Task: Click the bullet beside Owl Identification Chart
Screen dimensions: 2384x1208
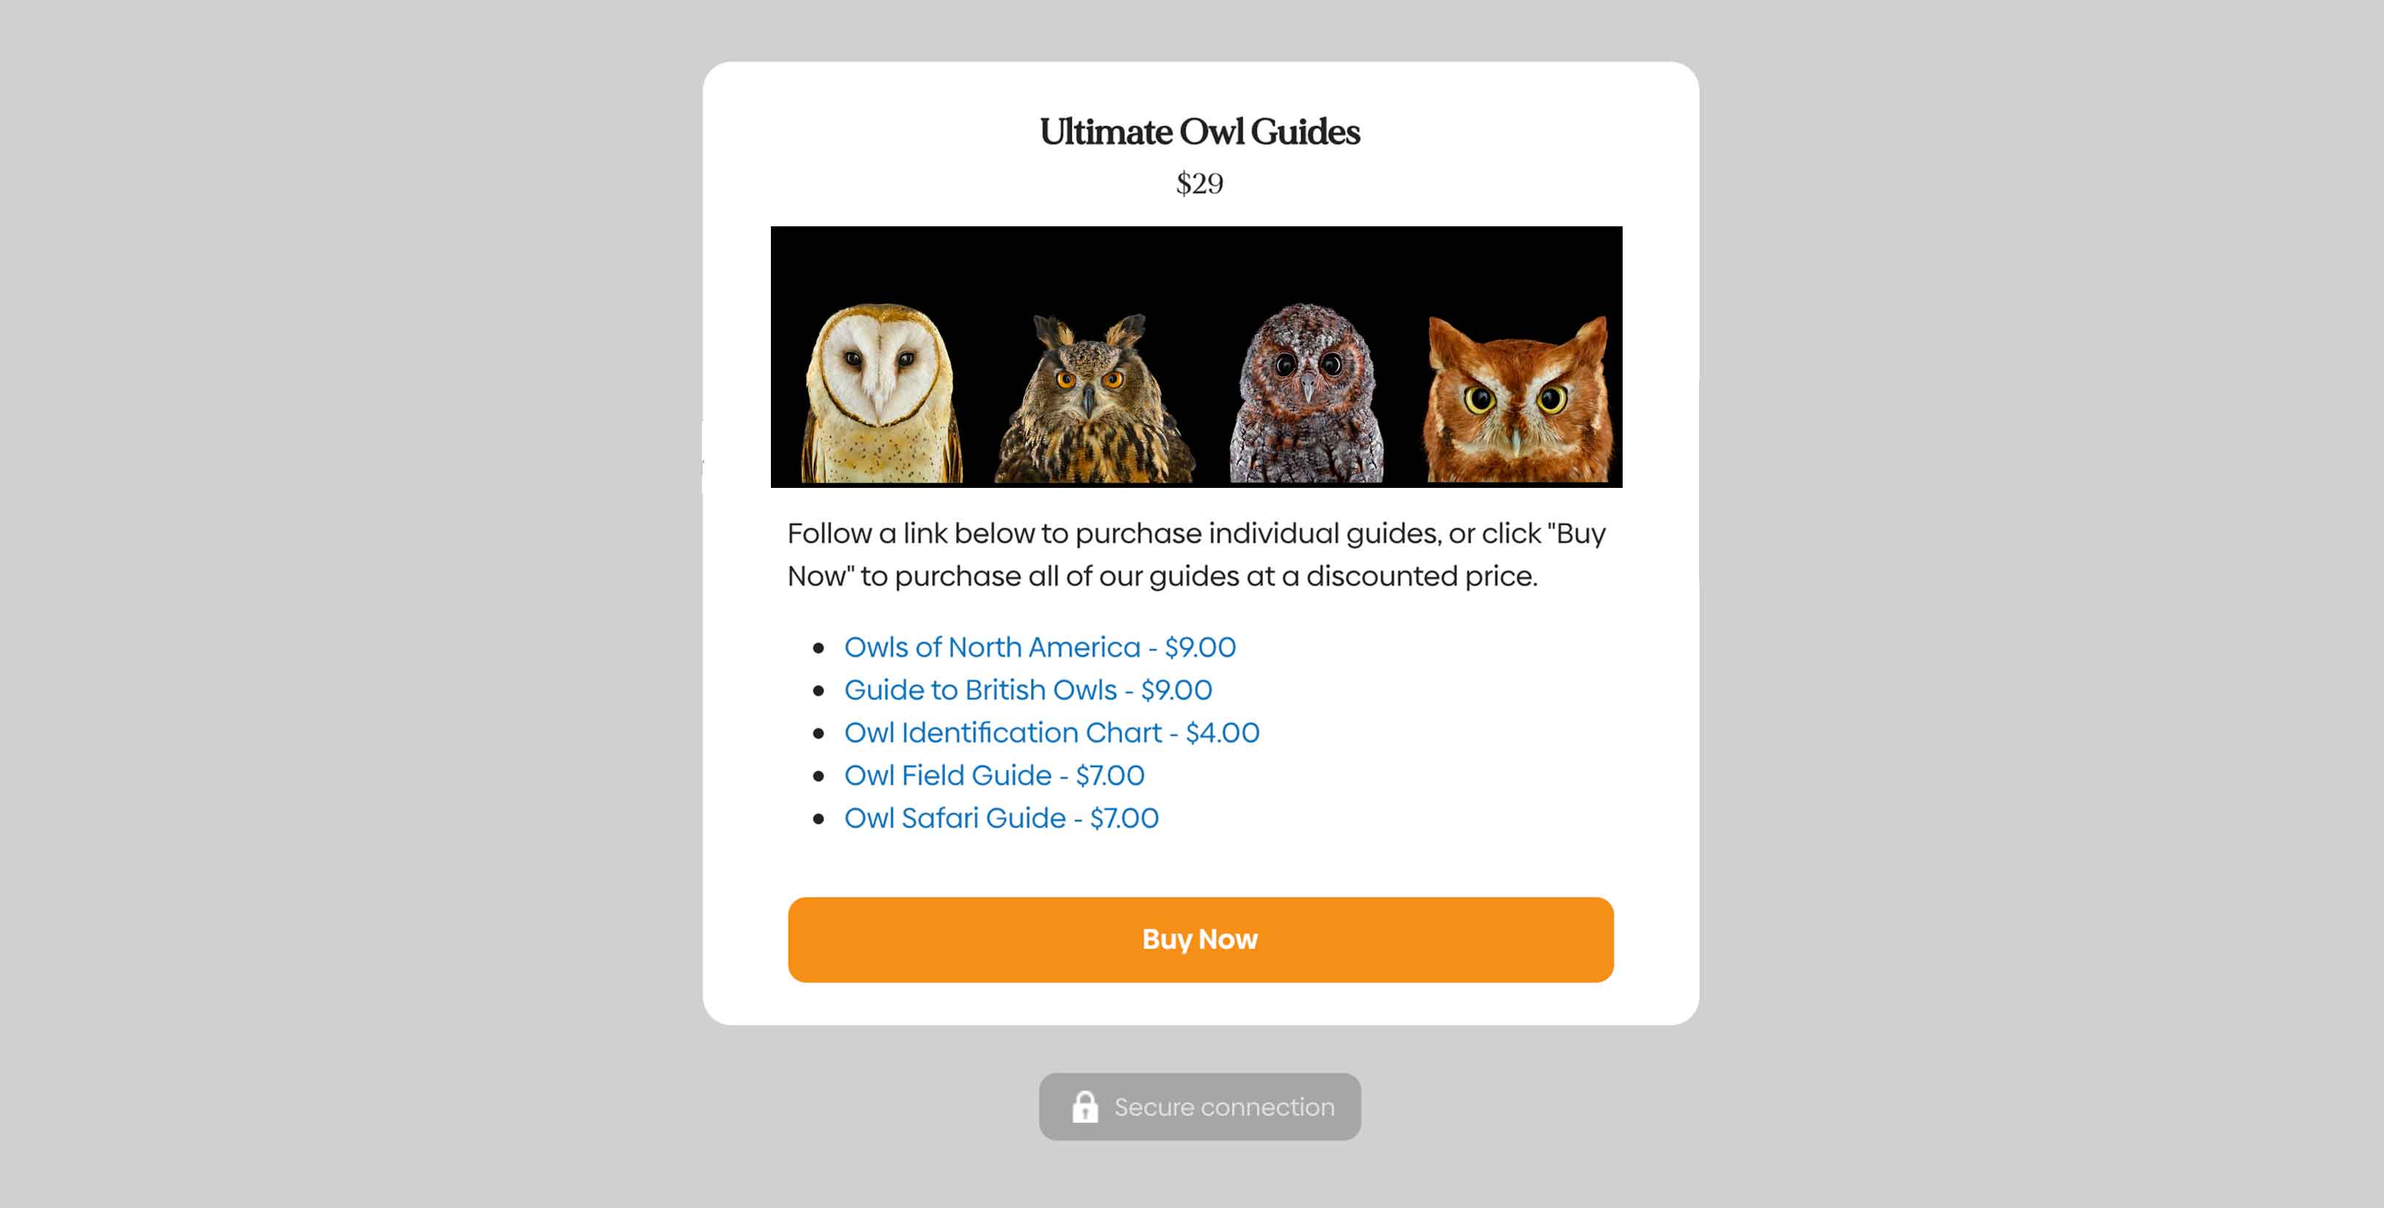Action: [818, 733]
